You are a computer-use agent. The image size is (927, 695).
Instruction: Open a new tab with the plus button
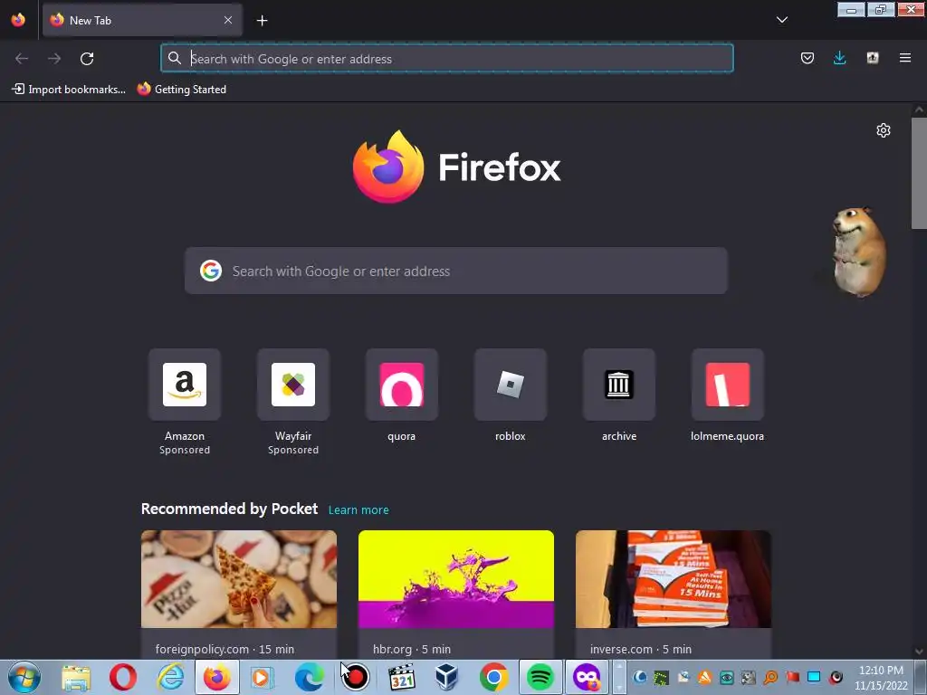click(262, 21)
